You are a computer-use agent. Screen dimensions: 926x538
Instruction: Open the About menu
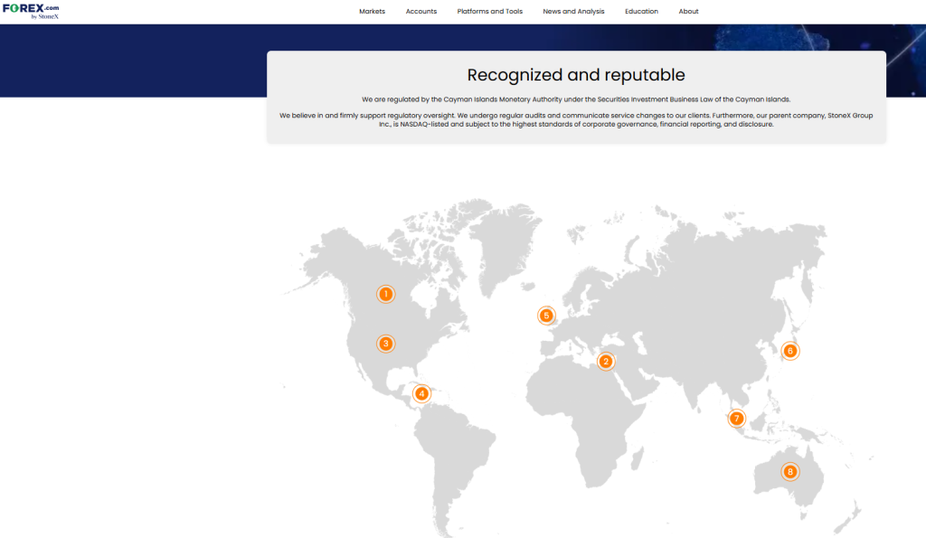point(688,11)
